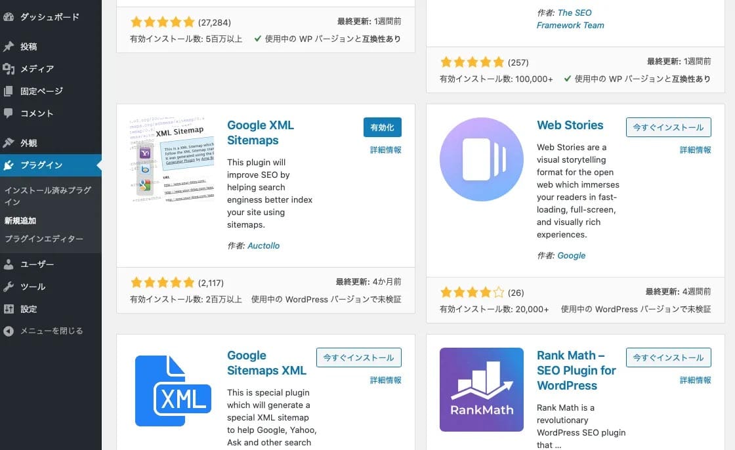Install Web Stories plugin now
Image resolution: width=735 pixels, height=450 pixels.
click(x=668, y=127)
